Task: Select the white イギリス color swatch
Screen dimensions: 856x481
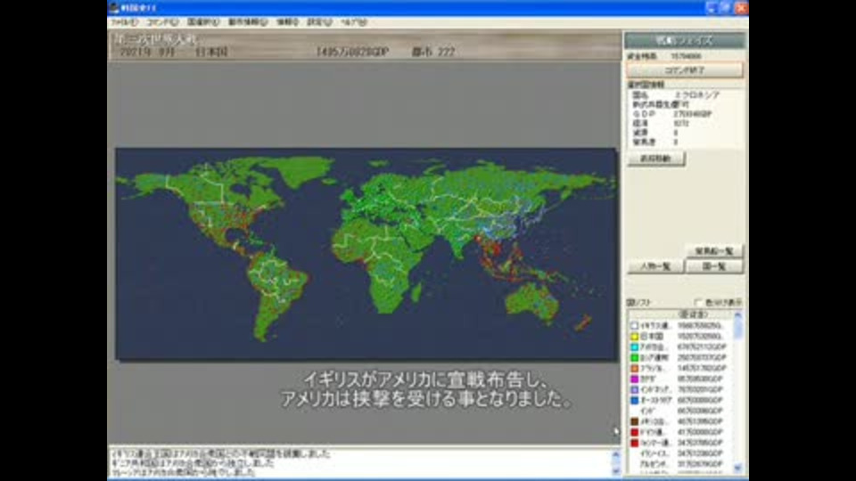Action: [634, 326]
